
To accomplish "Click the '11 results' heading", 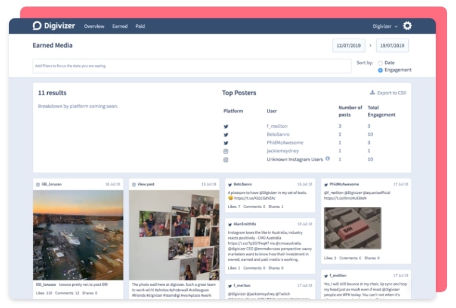I will pos(52,93).
